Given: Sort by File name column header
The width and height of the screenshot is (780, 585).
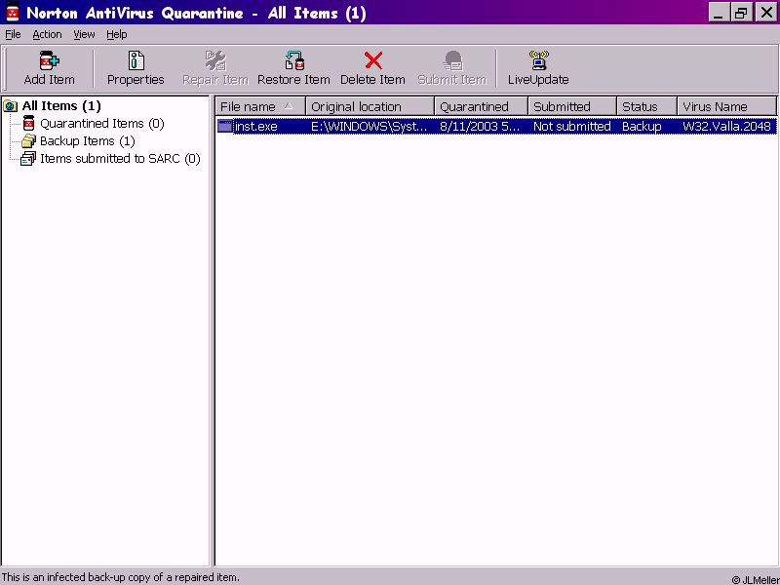Looking at the screenshot, I should pos(249,106).
